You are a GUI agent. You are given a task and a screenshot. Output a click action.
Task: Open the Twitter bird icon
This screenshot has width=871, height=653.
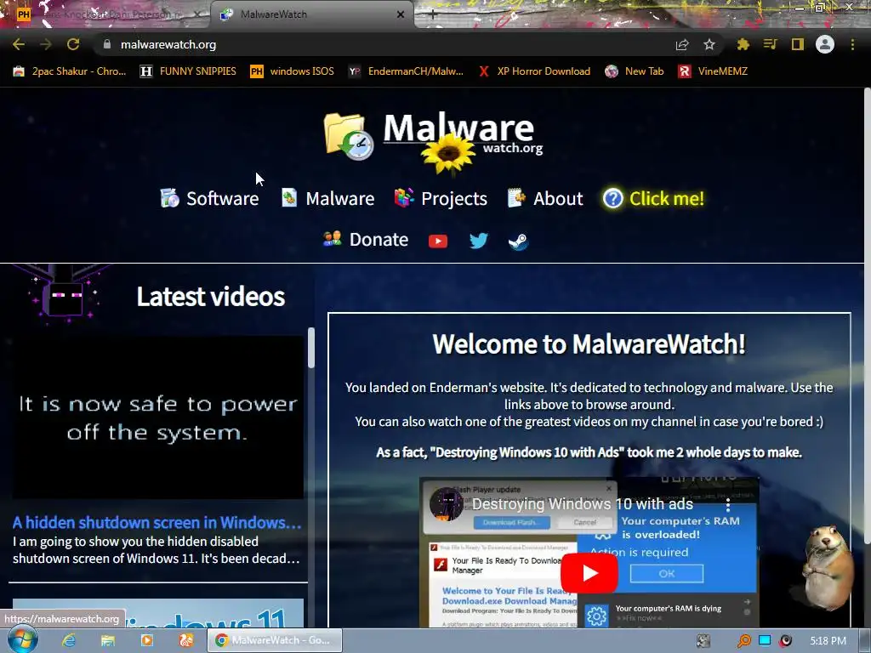pos(478,241)
